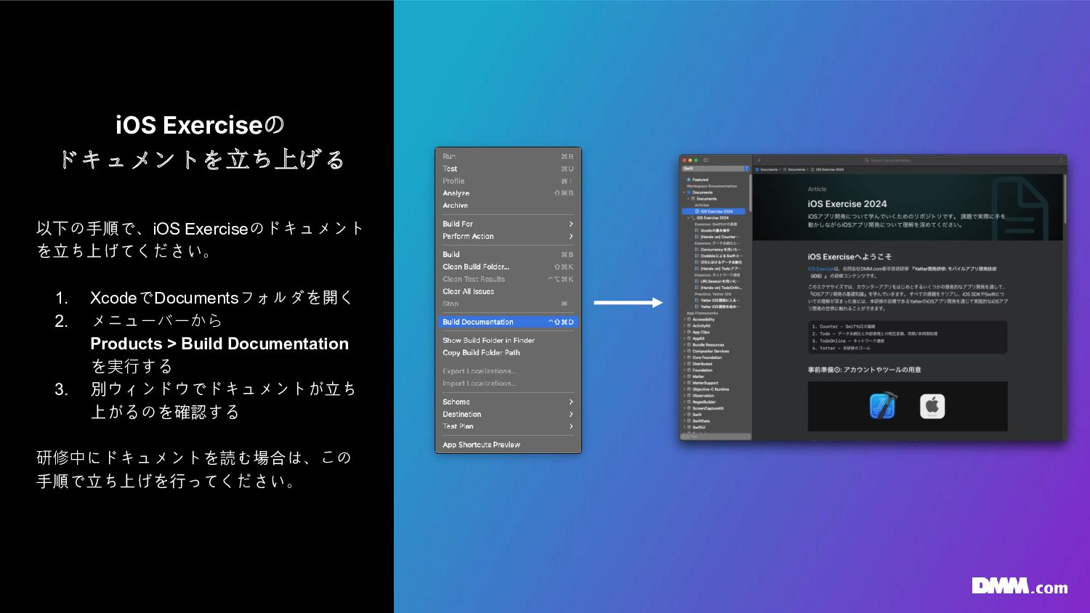Expand the Foundation framework disclosure arrow
The image size is (1090, 613).
click(685, 370)
